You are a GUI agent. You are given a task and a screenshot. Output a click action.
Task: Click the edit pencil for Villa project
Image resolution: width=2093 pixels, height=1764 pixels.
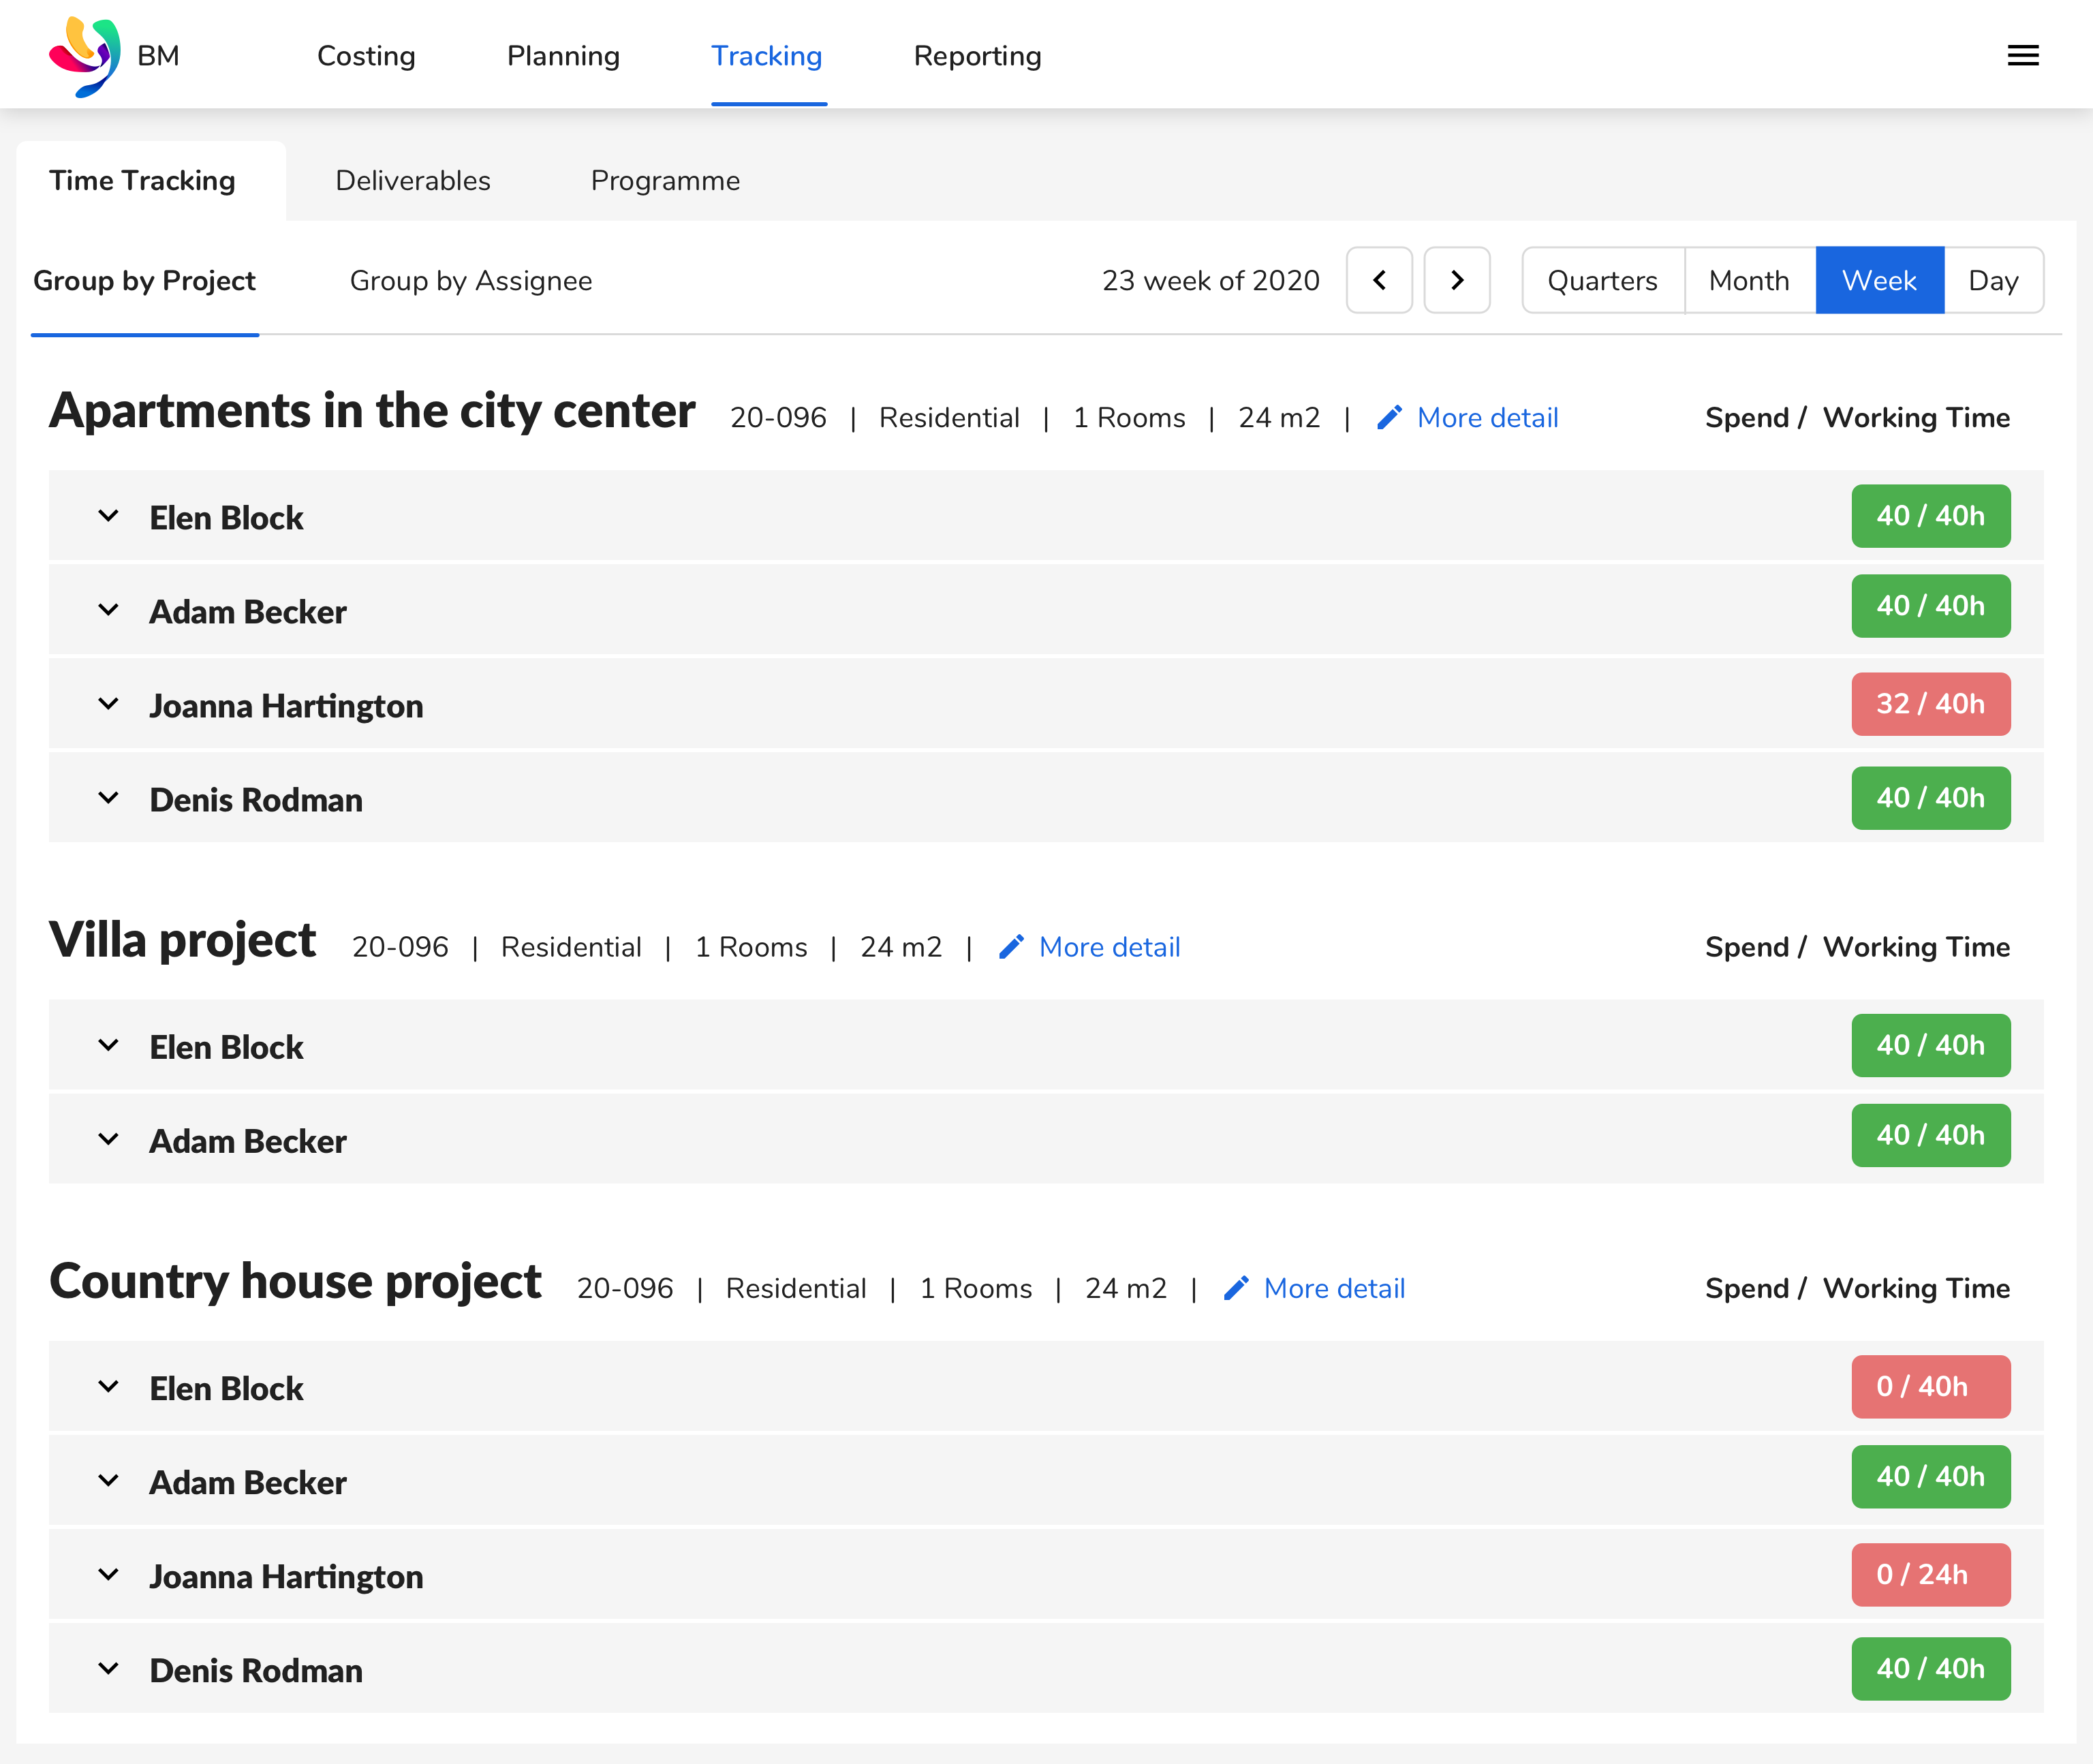[1012, 946]
